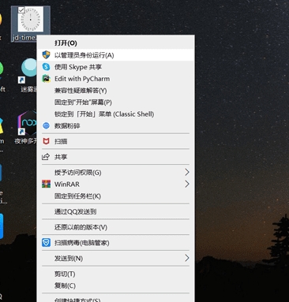Expand the WinRAR submenu arrow
Viewport: 289px width, 302px height.
click(x=187, y=184)
